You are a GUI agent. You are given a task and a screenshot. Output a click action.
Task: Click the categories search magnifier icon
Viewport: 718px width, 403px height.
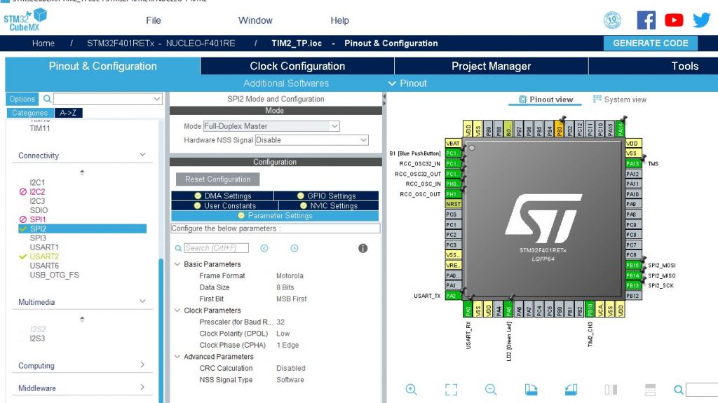(47, 98)
